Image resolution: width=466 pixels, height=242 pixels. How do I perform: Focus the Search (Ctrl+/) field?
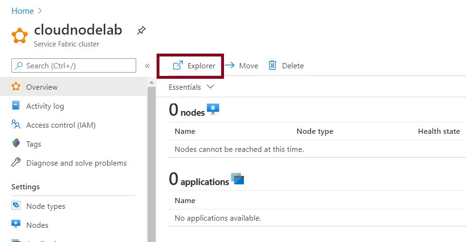[x=74, y=65]
